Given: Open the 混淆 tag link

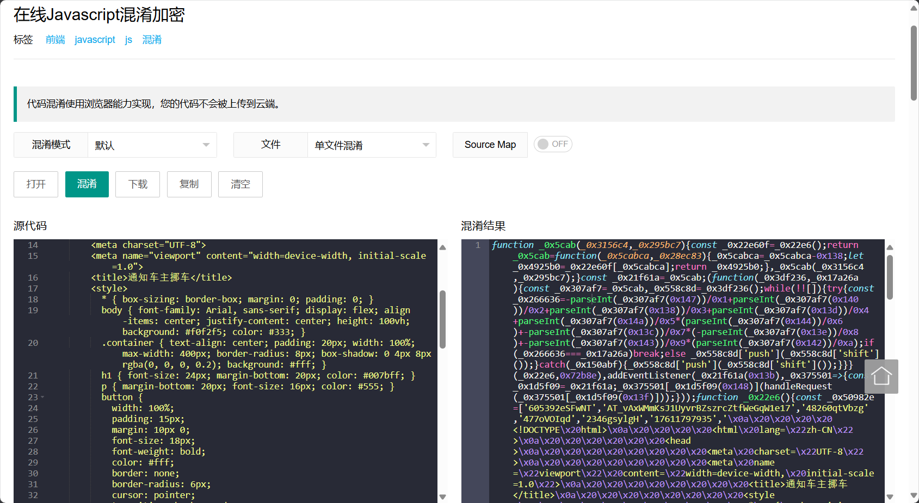Looking at the screenshot, I should click(152, 40).
